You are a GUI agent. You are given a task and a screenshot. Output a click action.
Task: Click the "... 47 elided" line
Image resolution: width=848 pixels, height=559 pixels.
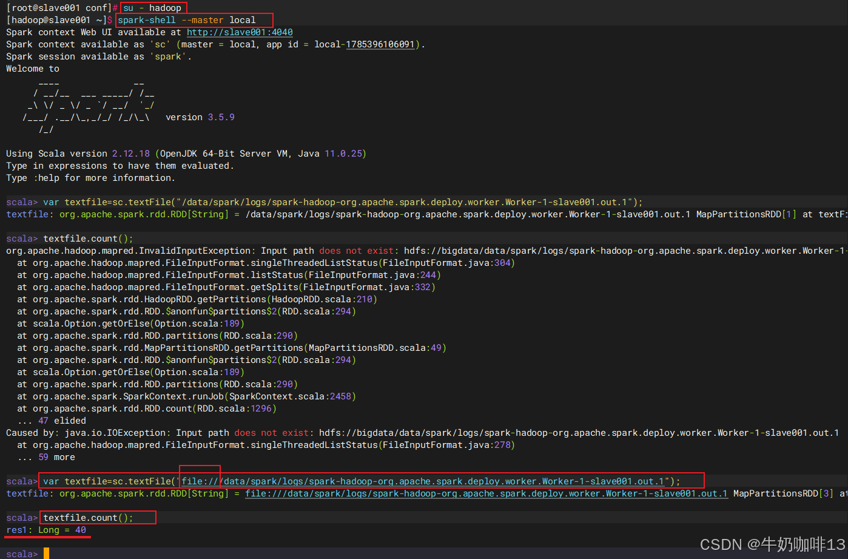[x=52, y=421]
